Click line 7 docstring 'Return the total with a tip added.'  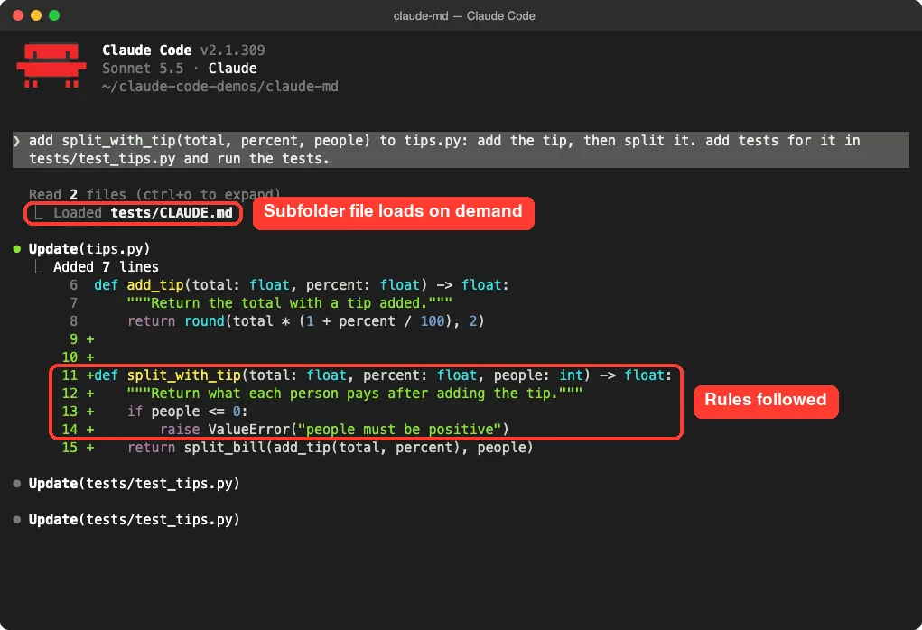289,303
